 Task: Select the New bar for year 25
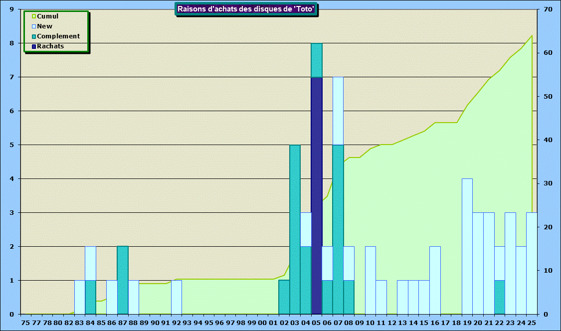tap(532, 263)
